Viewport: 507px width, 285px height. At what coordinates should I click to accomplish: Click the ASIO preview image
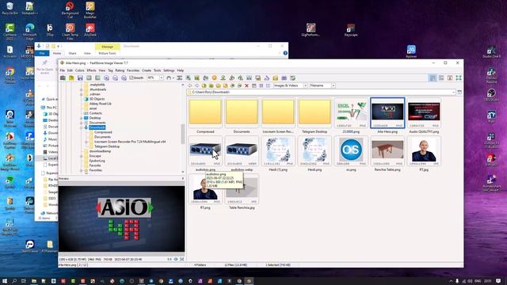pyautogui.click(x=121, y=218)
